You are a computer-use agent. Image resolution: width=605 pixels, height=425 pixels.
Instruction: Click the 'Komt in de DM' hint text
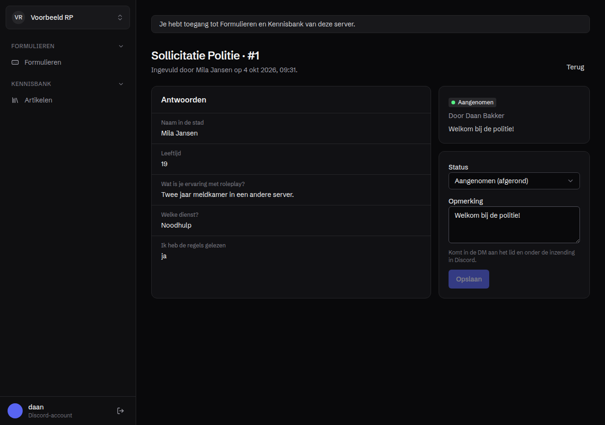[511, 256]
